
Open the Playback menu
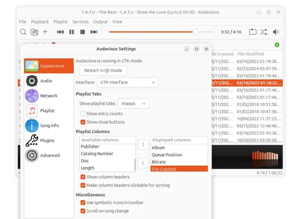[x=40, y=22]
